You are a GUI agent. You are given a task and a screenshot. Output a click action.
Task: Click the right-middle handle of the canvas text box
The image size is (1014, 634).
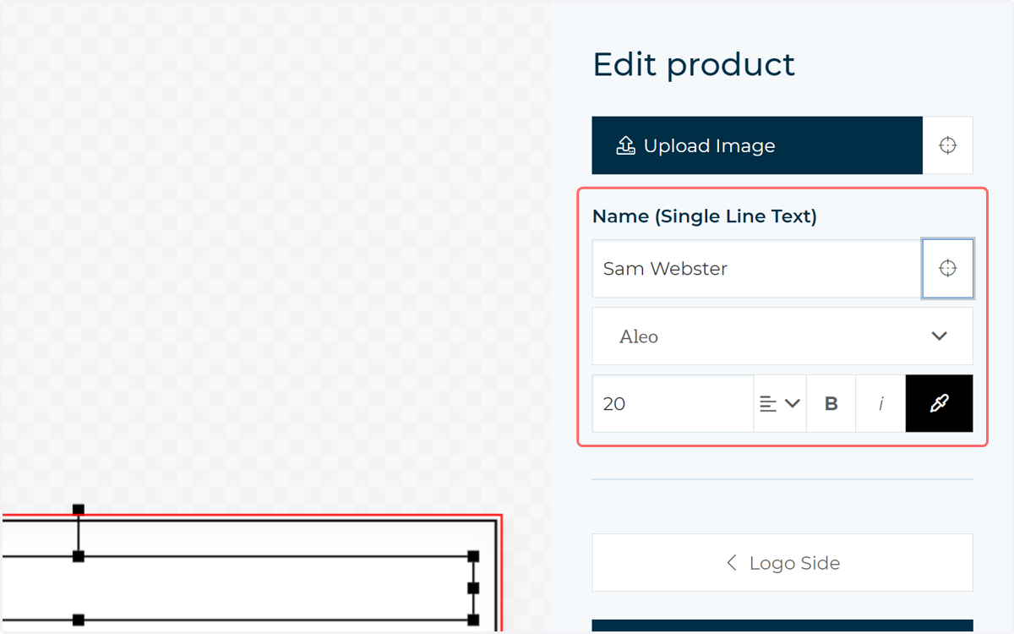473,588
